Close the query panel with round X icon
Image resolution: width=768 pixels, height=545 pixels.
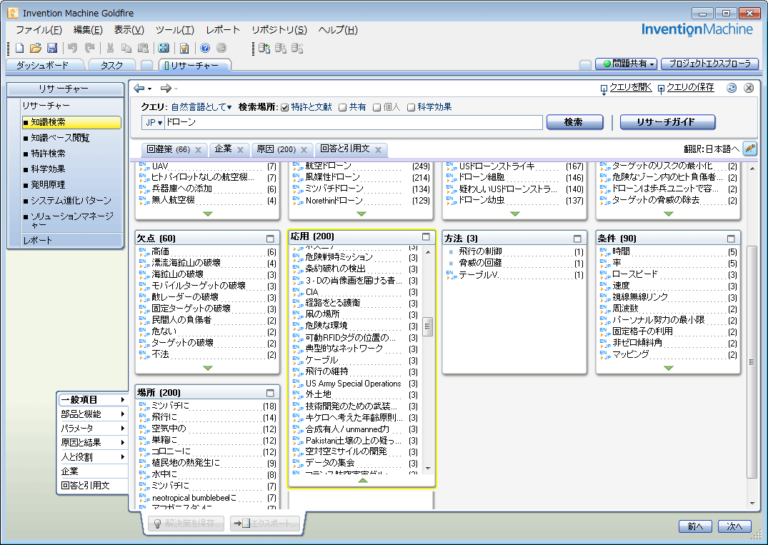point(749,88)
